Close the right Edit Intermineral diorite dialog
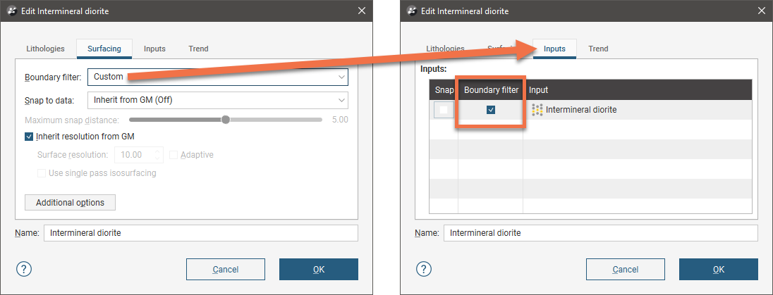Image resolution: width=773 pixels, height=295 pixels. 761,11
